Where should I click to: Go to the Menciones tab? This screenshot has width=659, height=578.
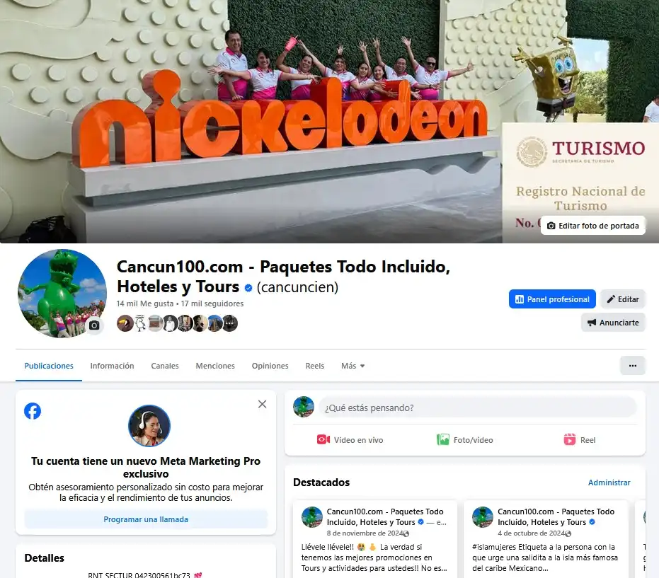[215, 366]
